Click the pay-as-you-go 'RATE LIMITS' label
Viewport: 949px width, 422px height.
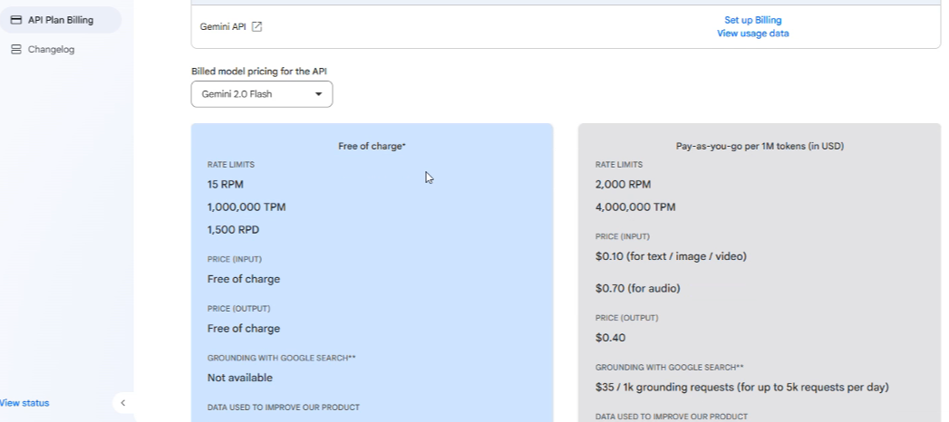click(618, 165)
